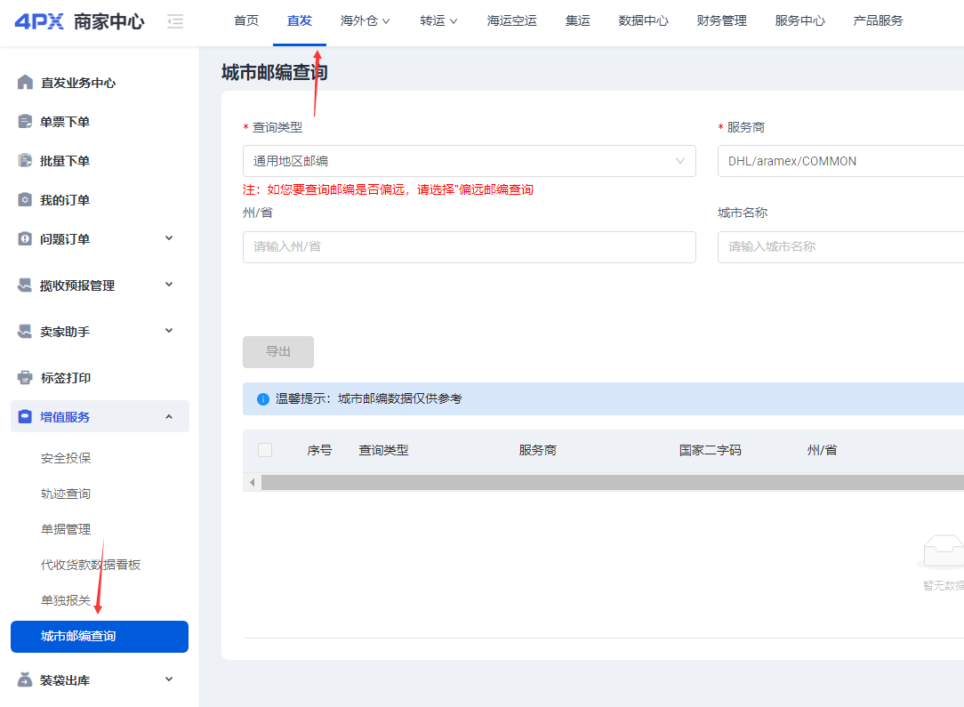
Task: Open 单独报关 in the sidebar
Action: click(x=66, y=600)
